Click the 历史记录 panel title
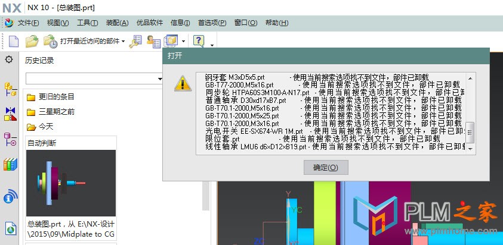This screenshot has width=503, height=245. pyautogui.click(x=39, y=61)
